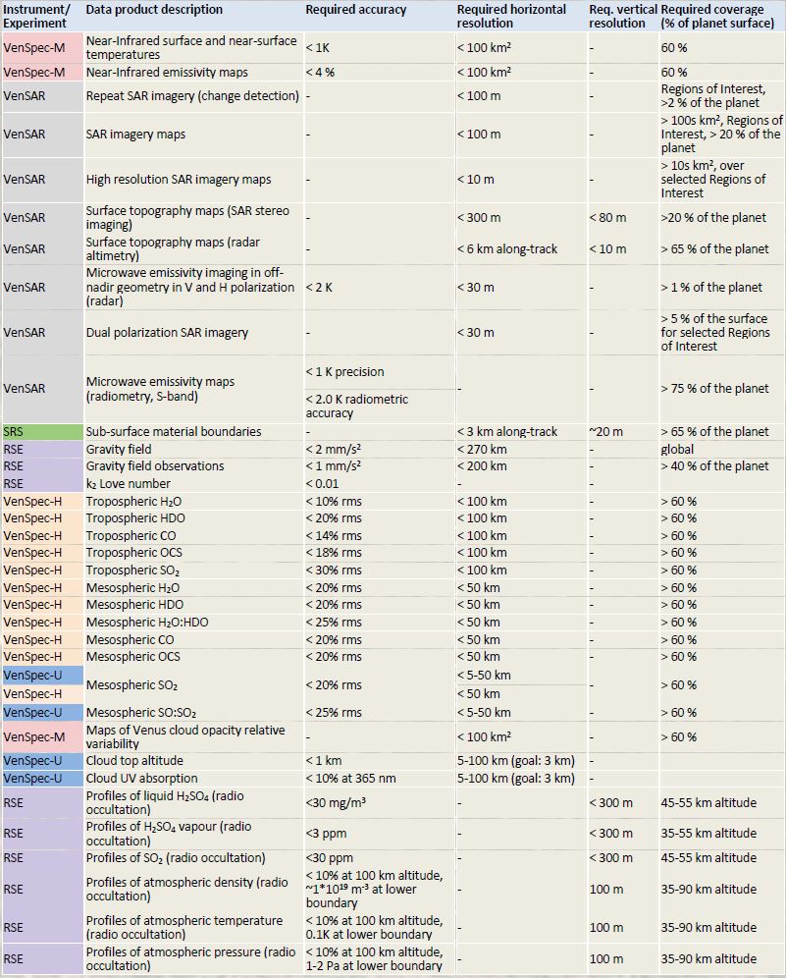The width and height of the screenshot is (786, 978).
Task: Click the "Req. vertical resolution" header
Action: [x=622, y=17]
